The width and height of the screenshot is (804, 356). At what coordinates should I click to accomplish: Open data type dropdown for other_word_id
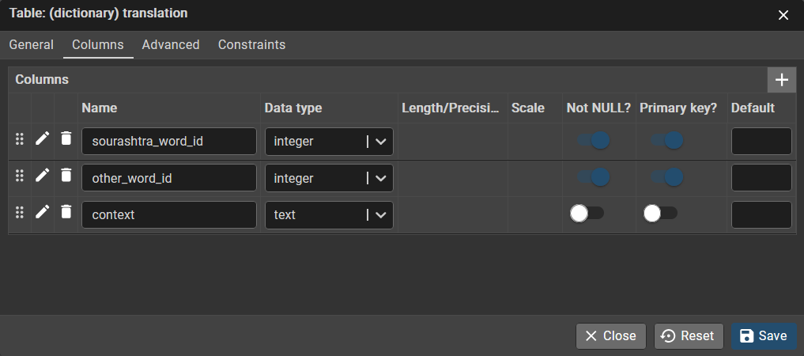pos(329,178)
